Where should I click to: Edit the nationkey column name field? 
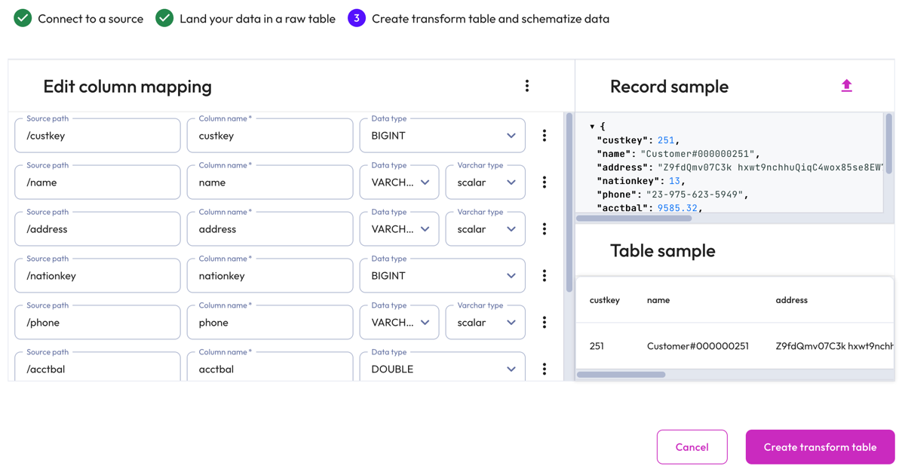tap(270, 276)
